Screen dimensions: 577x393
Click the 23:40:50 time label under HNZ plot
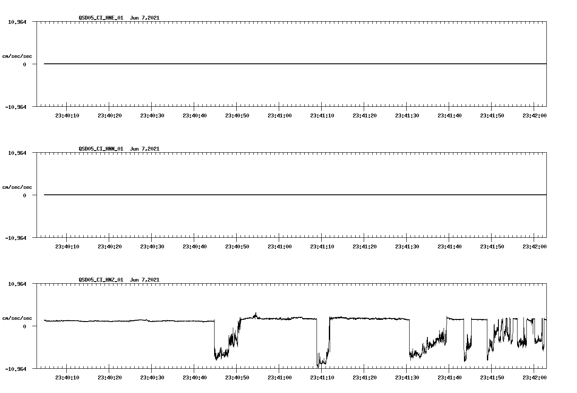tap(237, 378)
